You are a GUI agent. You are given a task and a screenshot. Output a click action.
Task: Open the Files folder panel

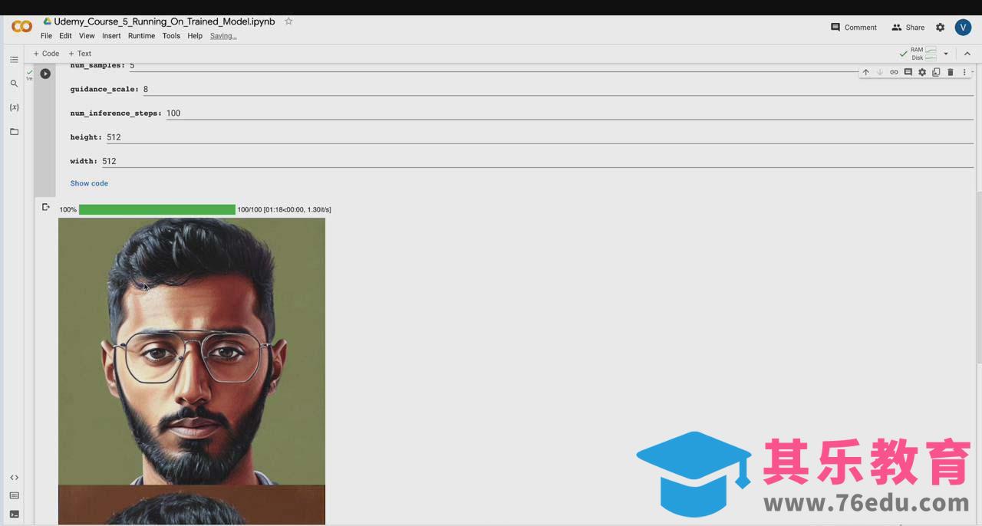[14, 132]
